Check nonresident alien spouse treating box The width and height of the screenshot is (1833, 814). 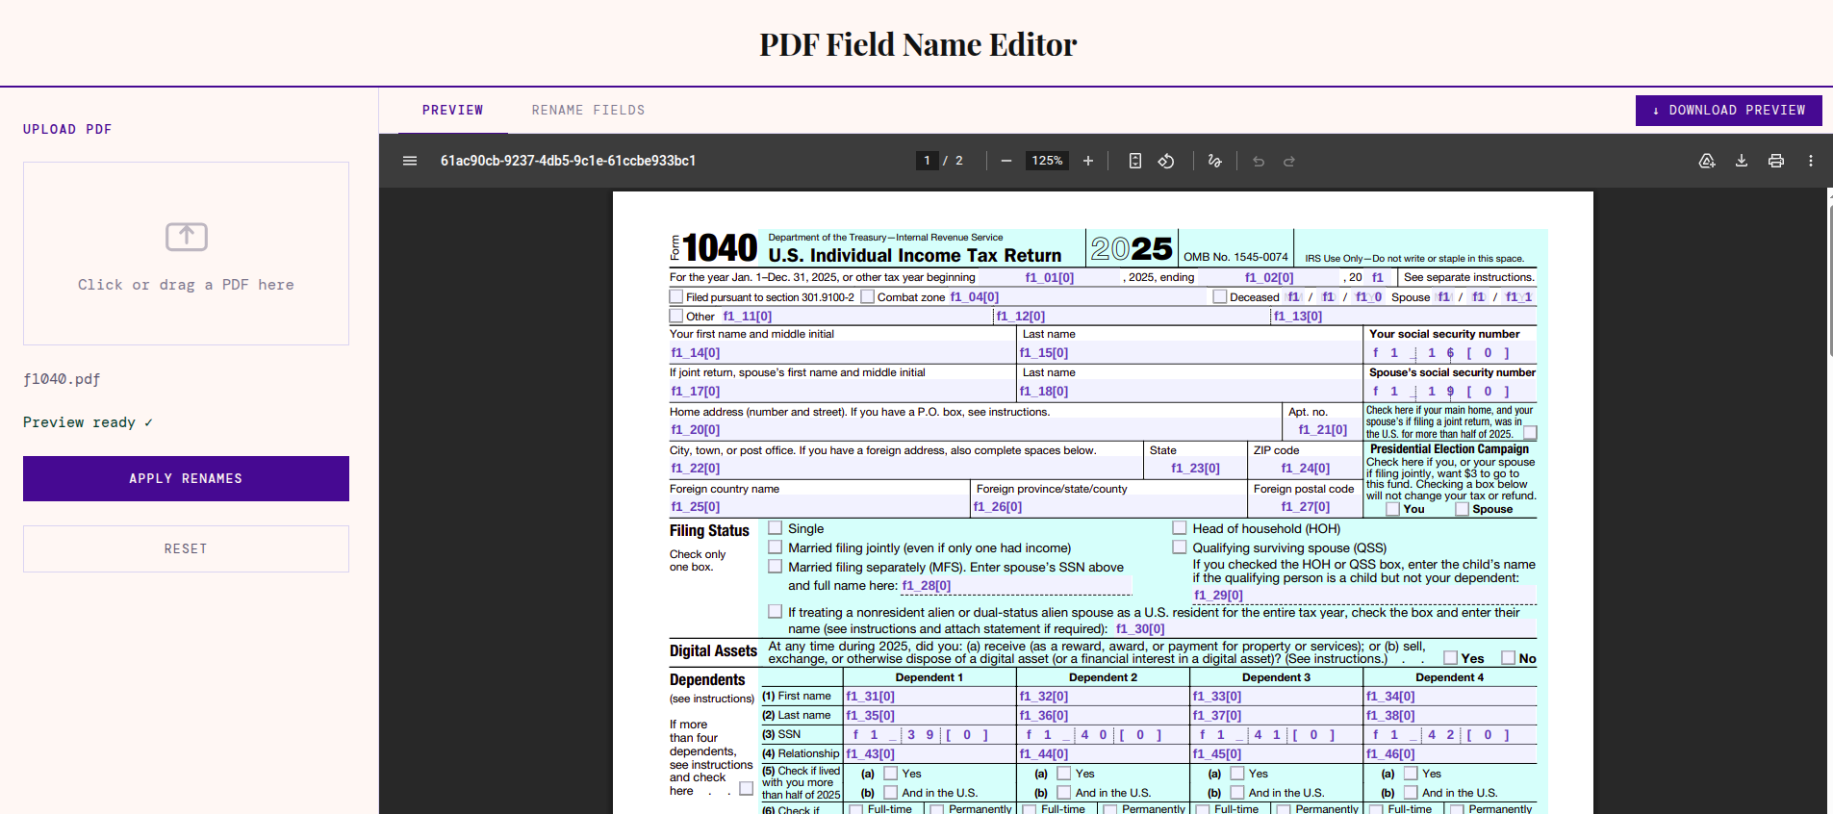click(776, 612)
